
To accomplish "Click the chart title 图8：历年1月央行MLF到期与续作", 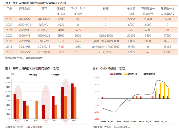I will click(x=32, y=68).
